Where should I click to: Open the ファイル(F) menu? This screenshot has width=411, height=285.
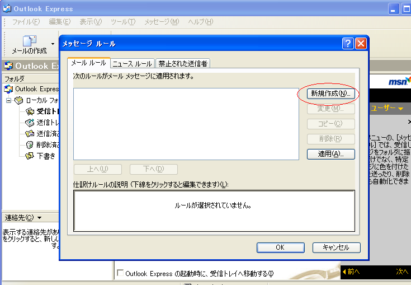click(26, 22)
